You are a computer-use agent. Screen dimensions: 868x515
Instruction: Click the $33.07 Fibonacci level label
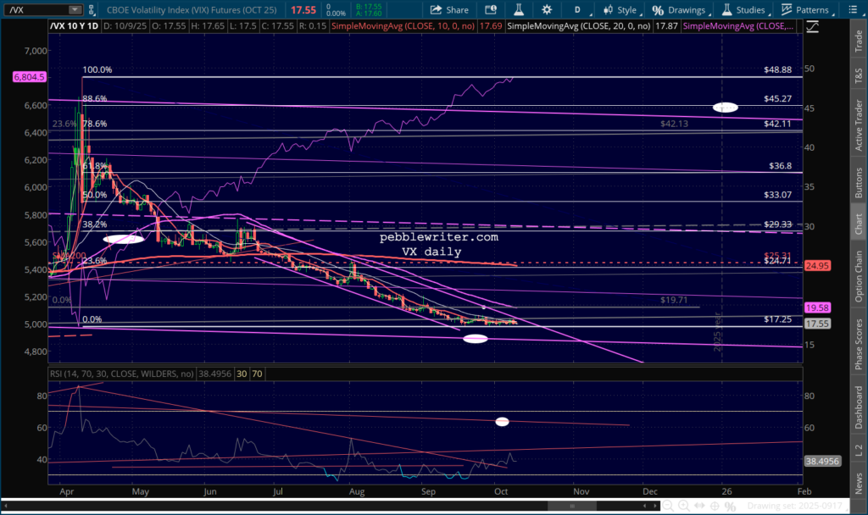777,195
